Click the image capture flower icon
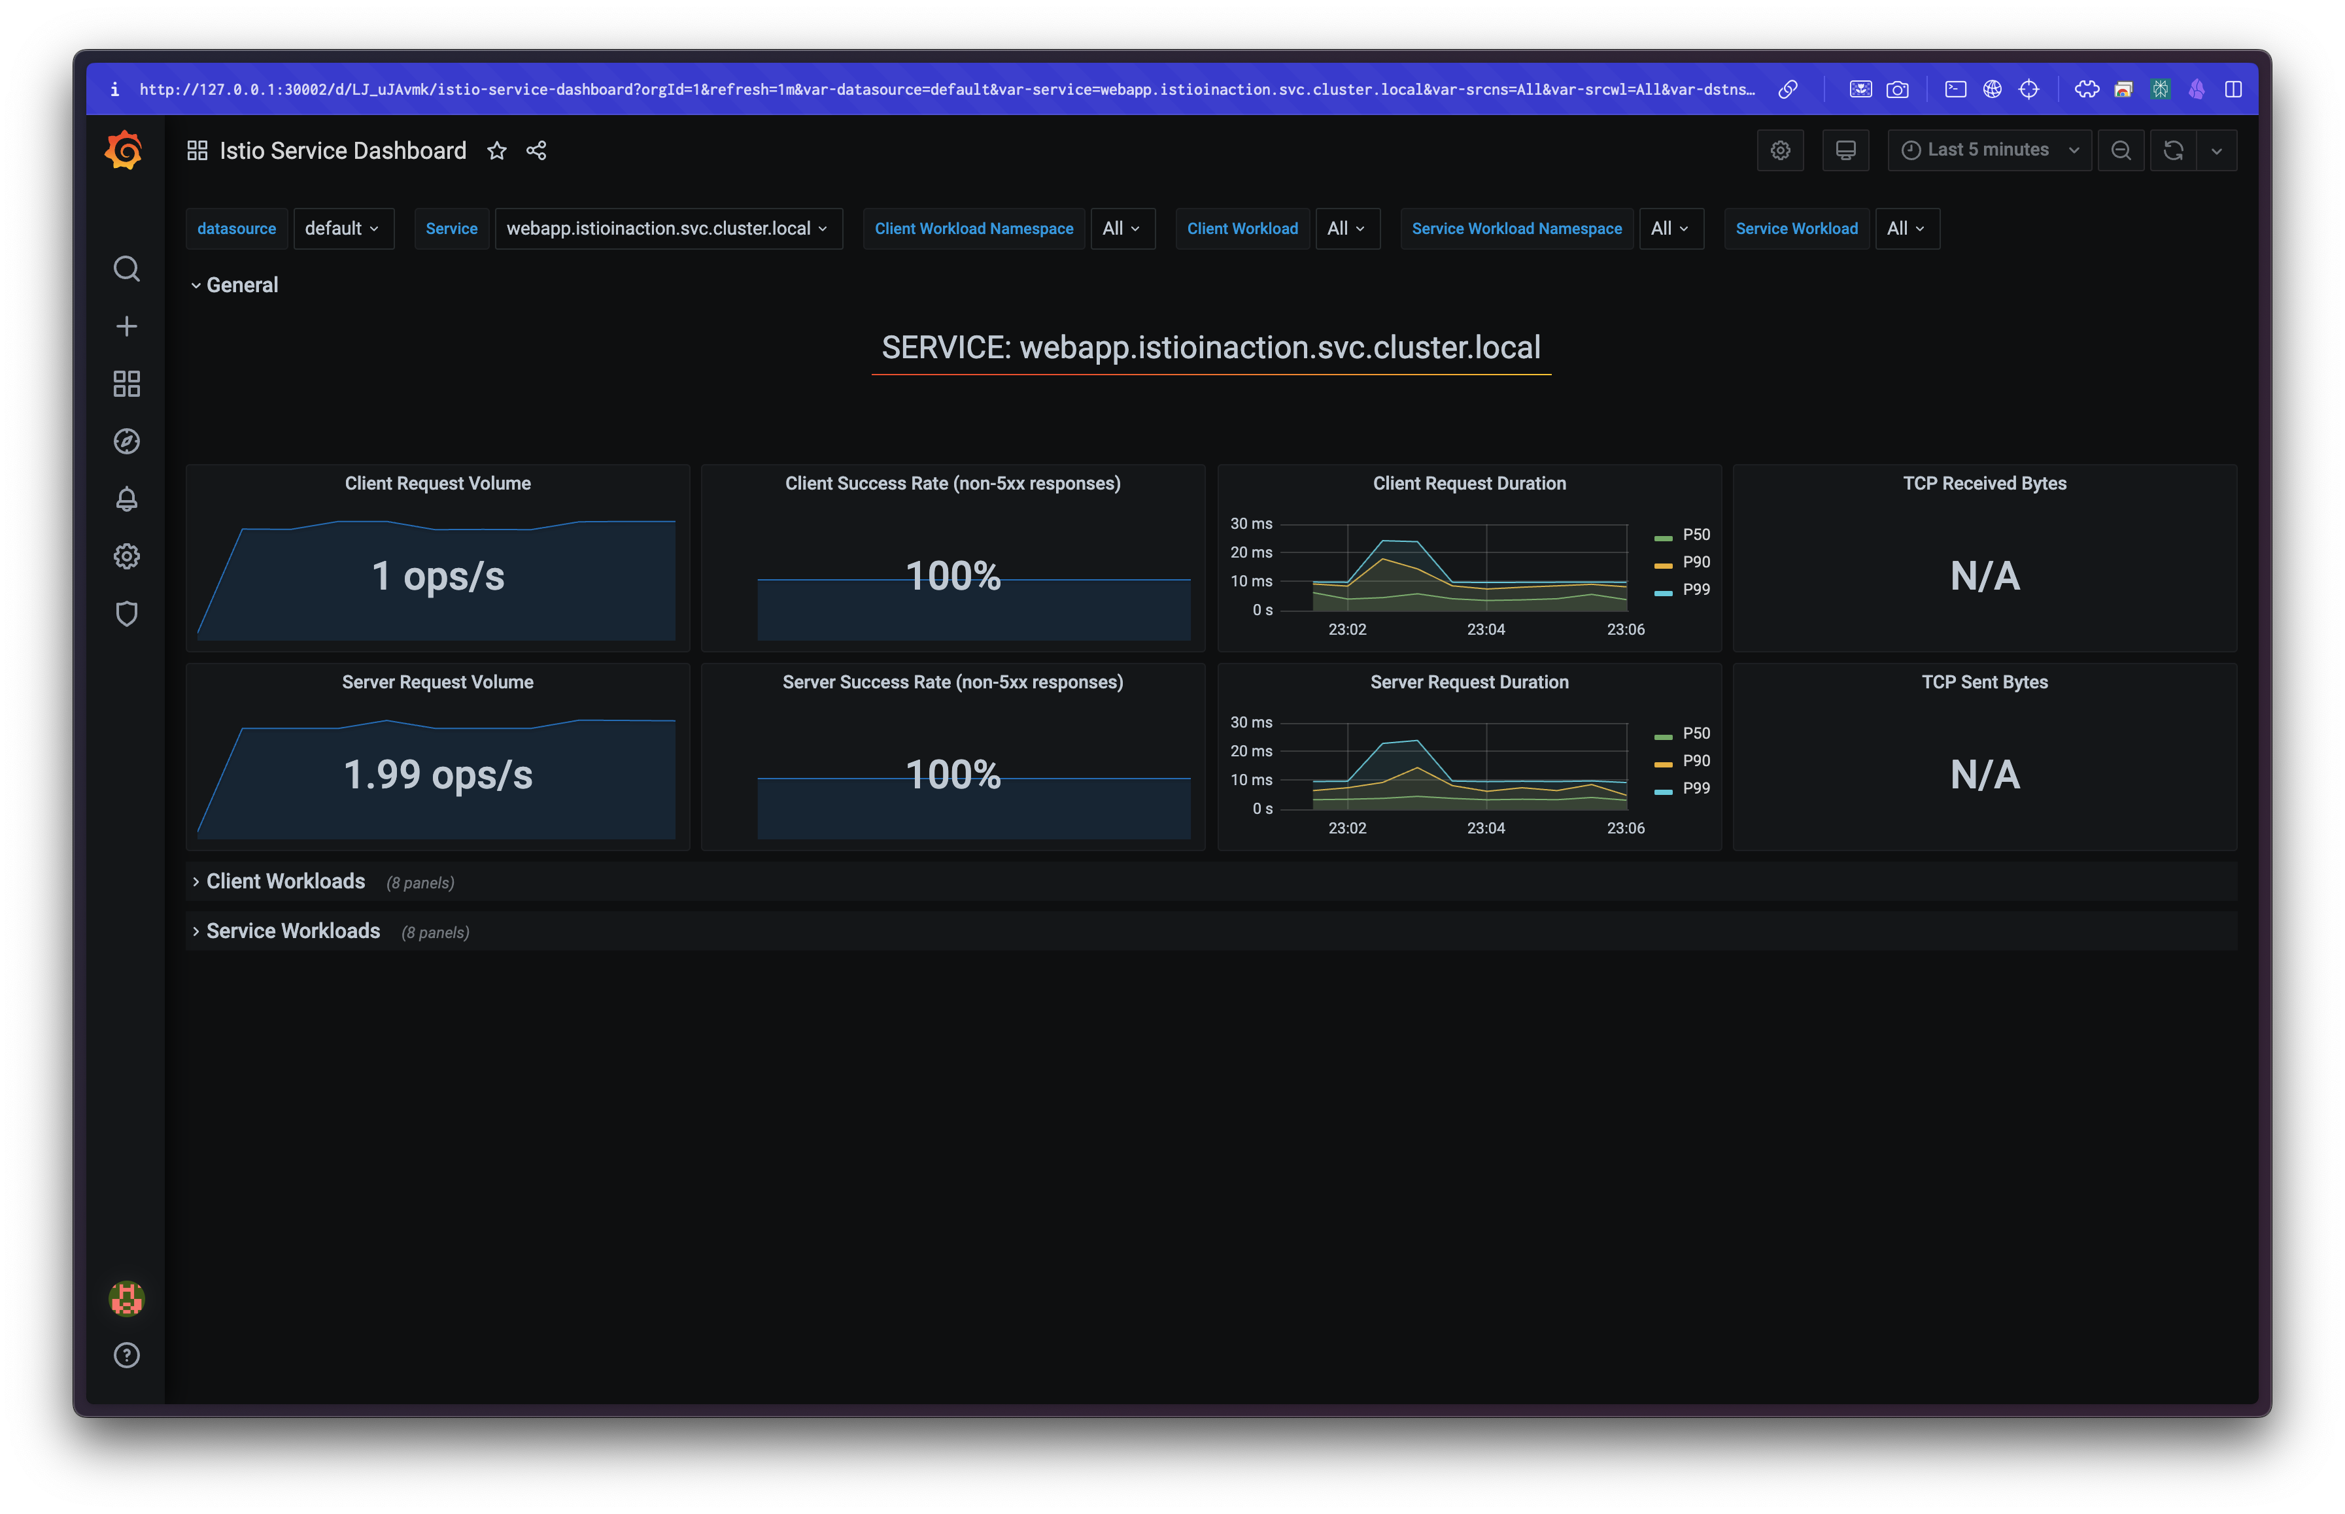This screenshot has height=1514, width=2345. pyautogui.click(x=1859, y=90)
